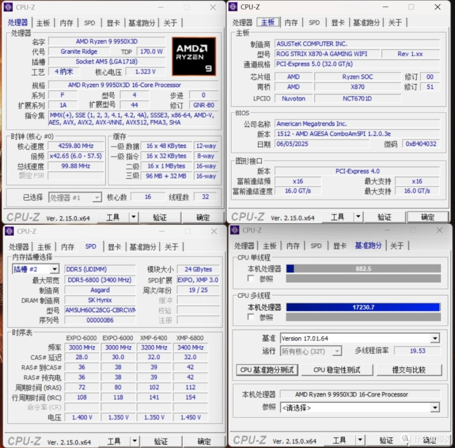Minimize the mainboard CPU-Z window
Viewport: 455px width, 448px height.
point(385,7)
